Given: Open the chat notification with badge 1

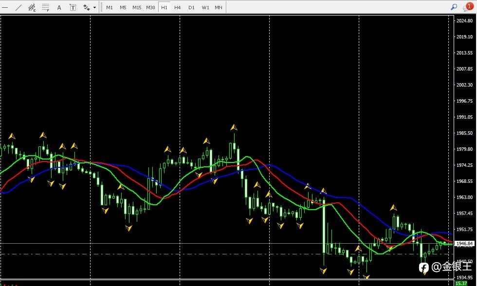Looking at the screenshot, I should coord(467,7).
